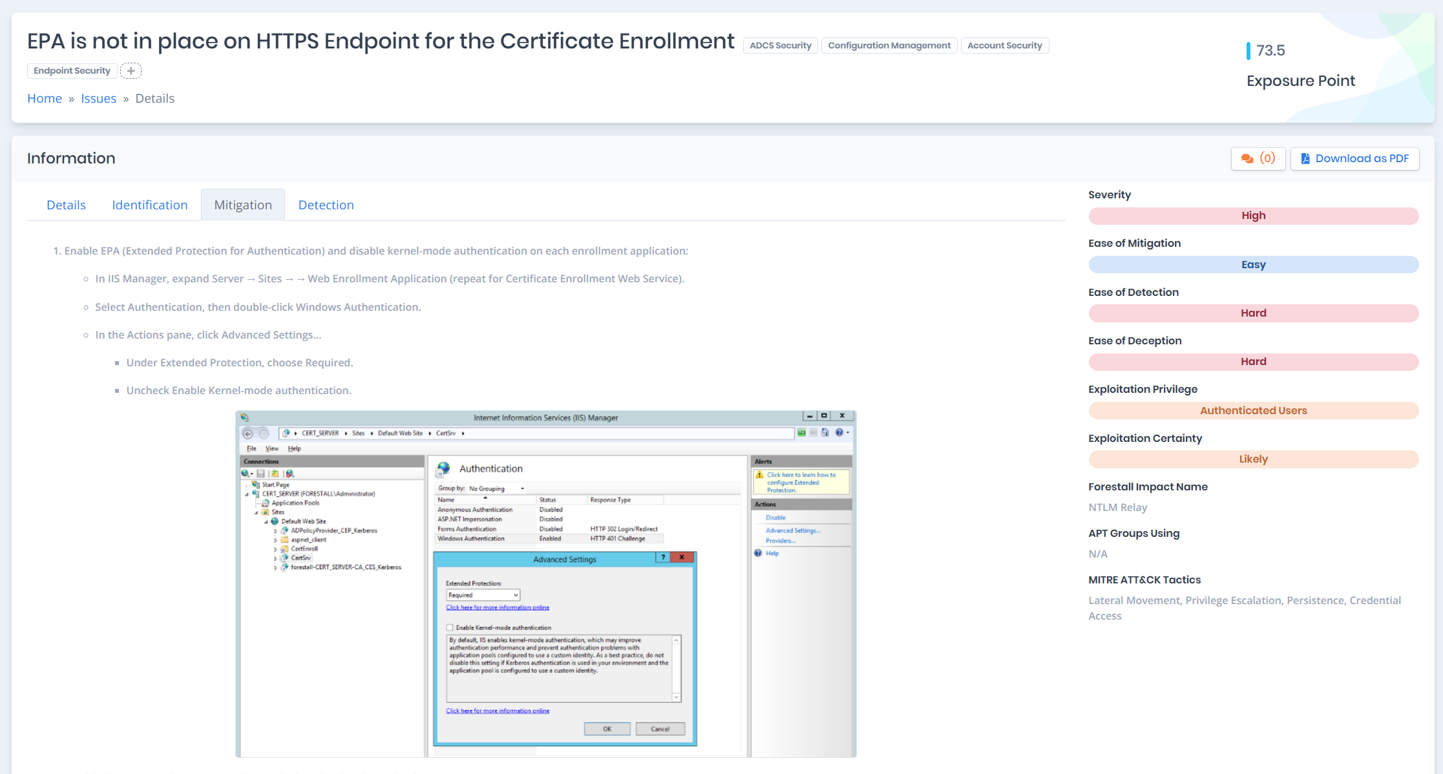Open the comments panel icon

point(1248,158)
